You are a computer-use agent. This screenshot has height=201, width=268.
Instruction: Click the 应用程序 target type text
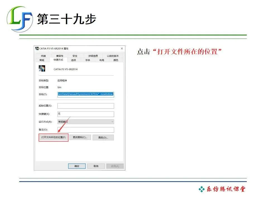click(62, 80)
